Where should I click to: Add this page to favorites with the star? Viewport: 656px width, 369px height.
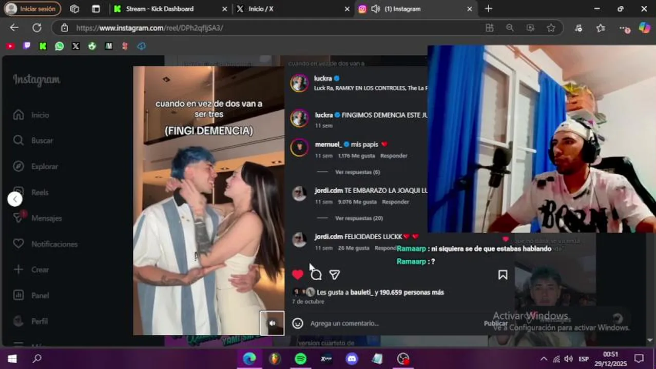551,28
